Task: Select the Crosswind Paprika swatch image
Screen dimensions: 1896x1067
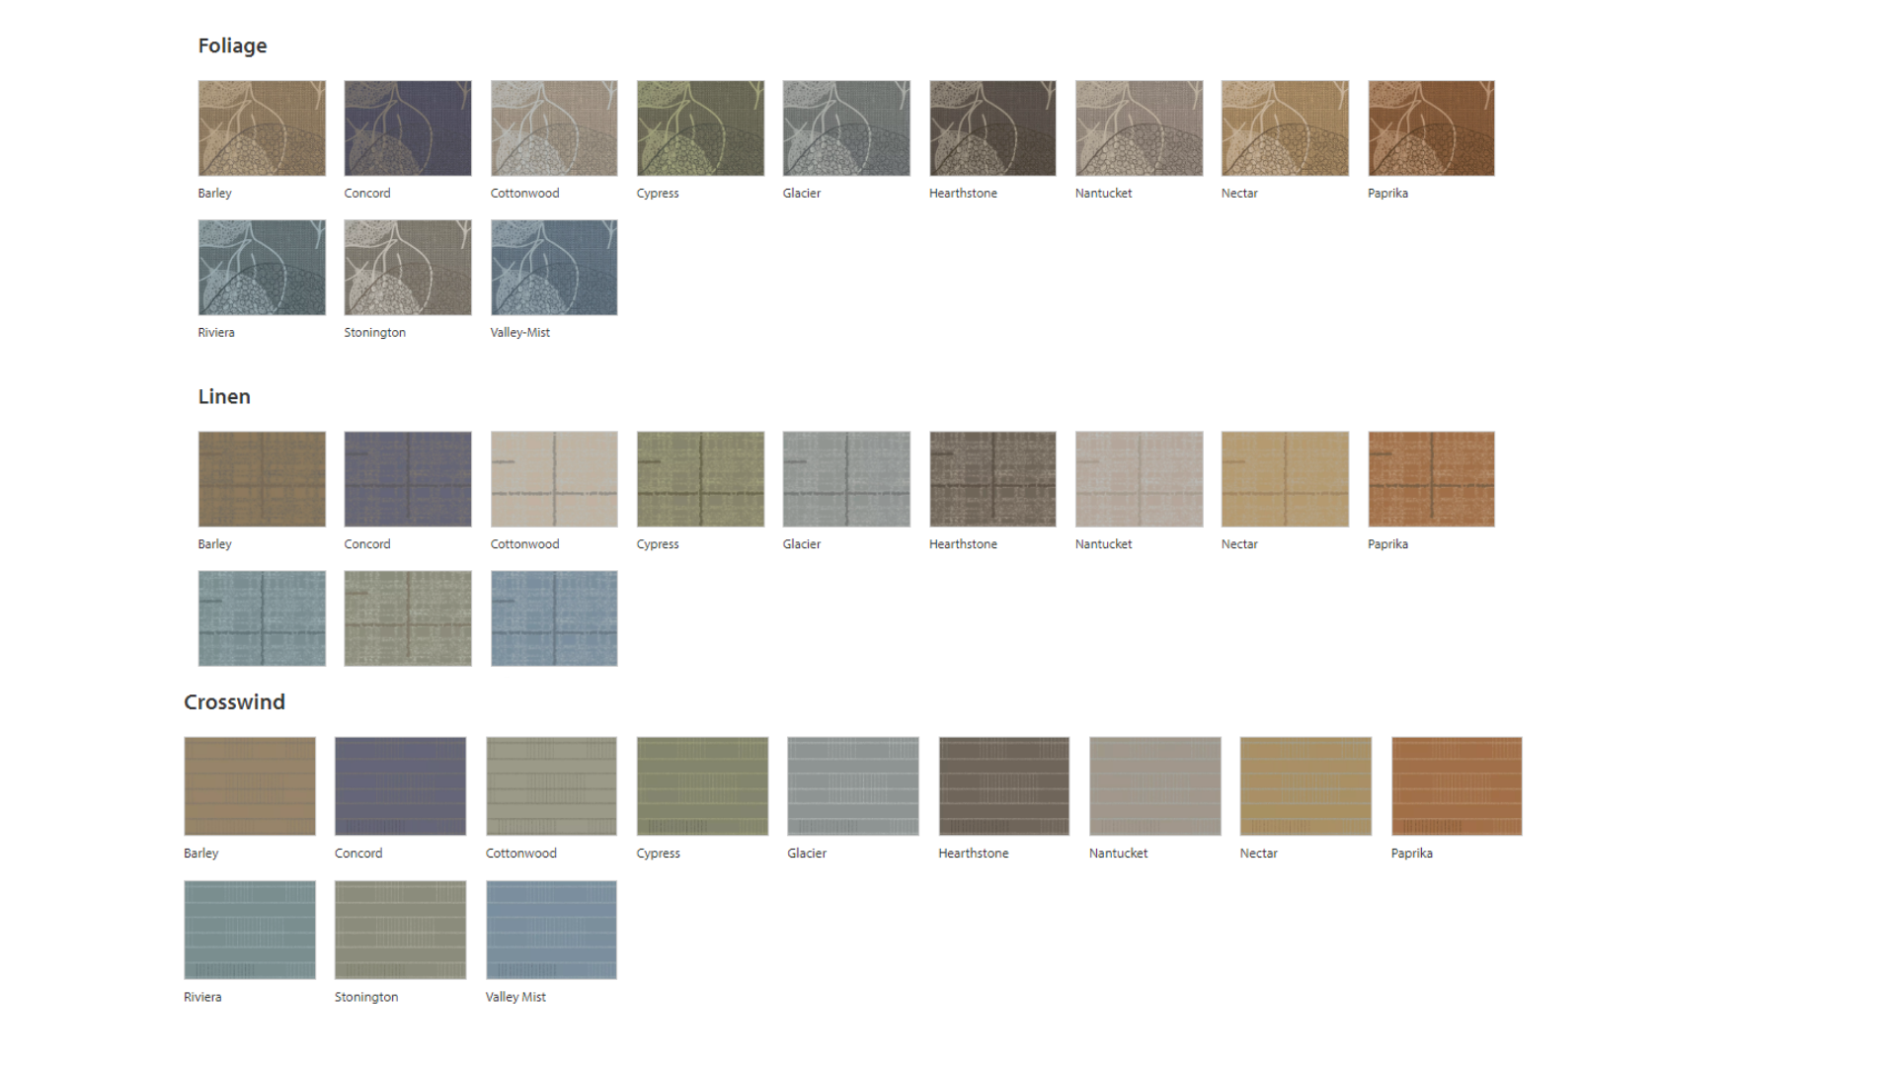Action: 1457,786
